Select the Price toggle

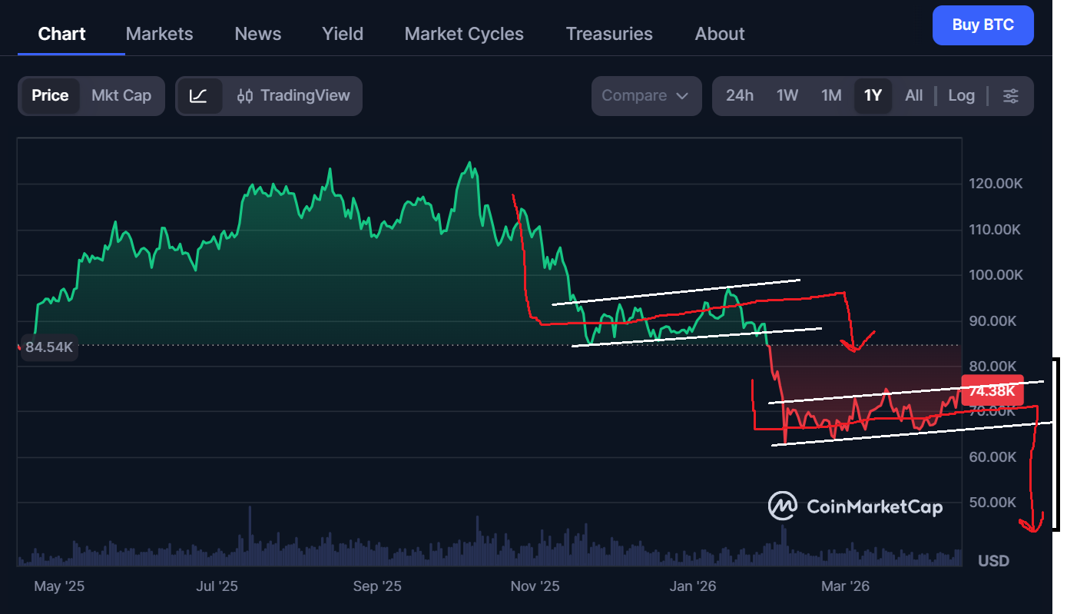(50, 96)
